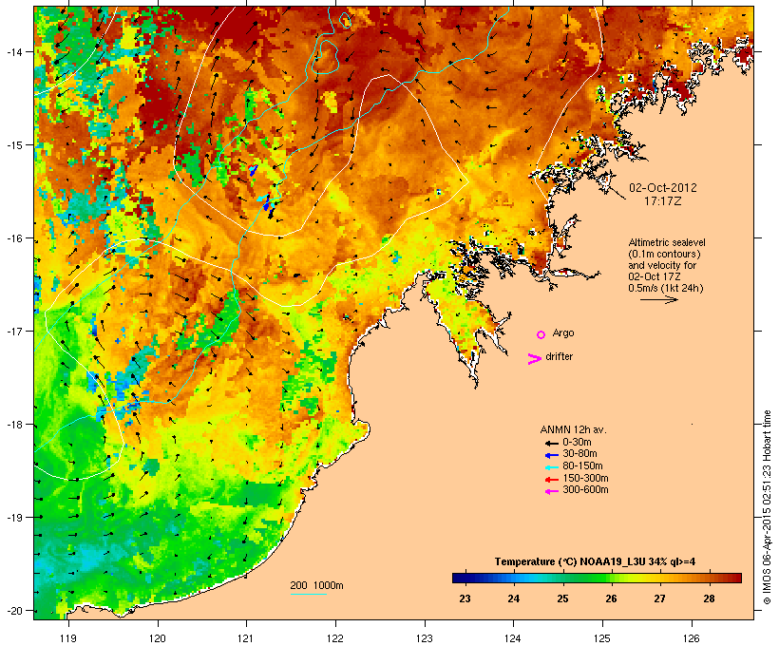This screenshot has height=646, width=779.
Task: Click the '80-150m' legend label
Action: tap(582, 466)
